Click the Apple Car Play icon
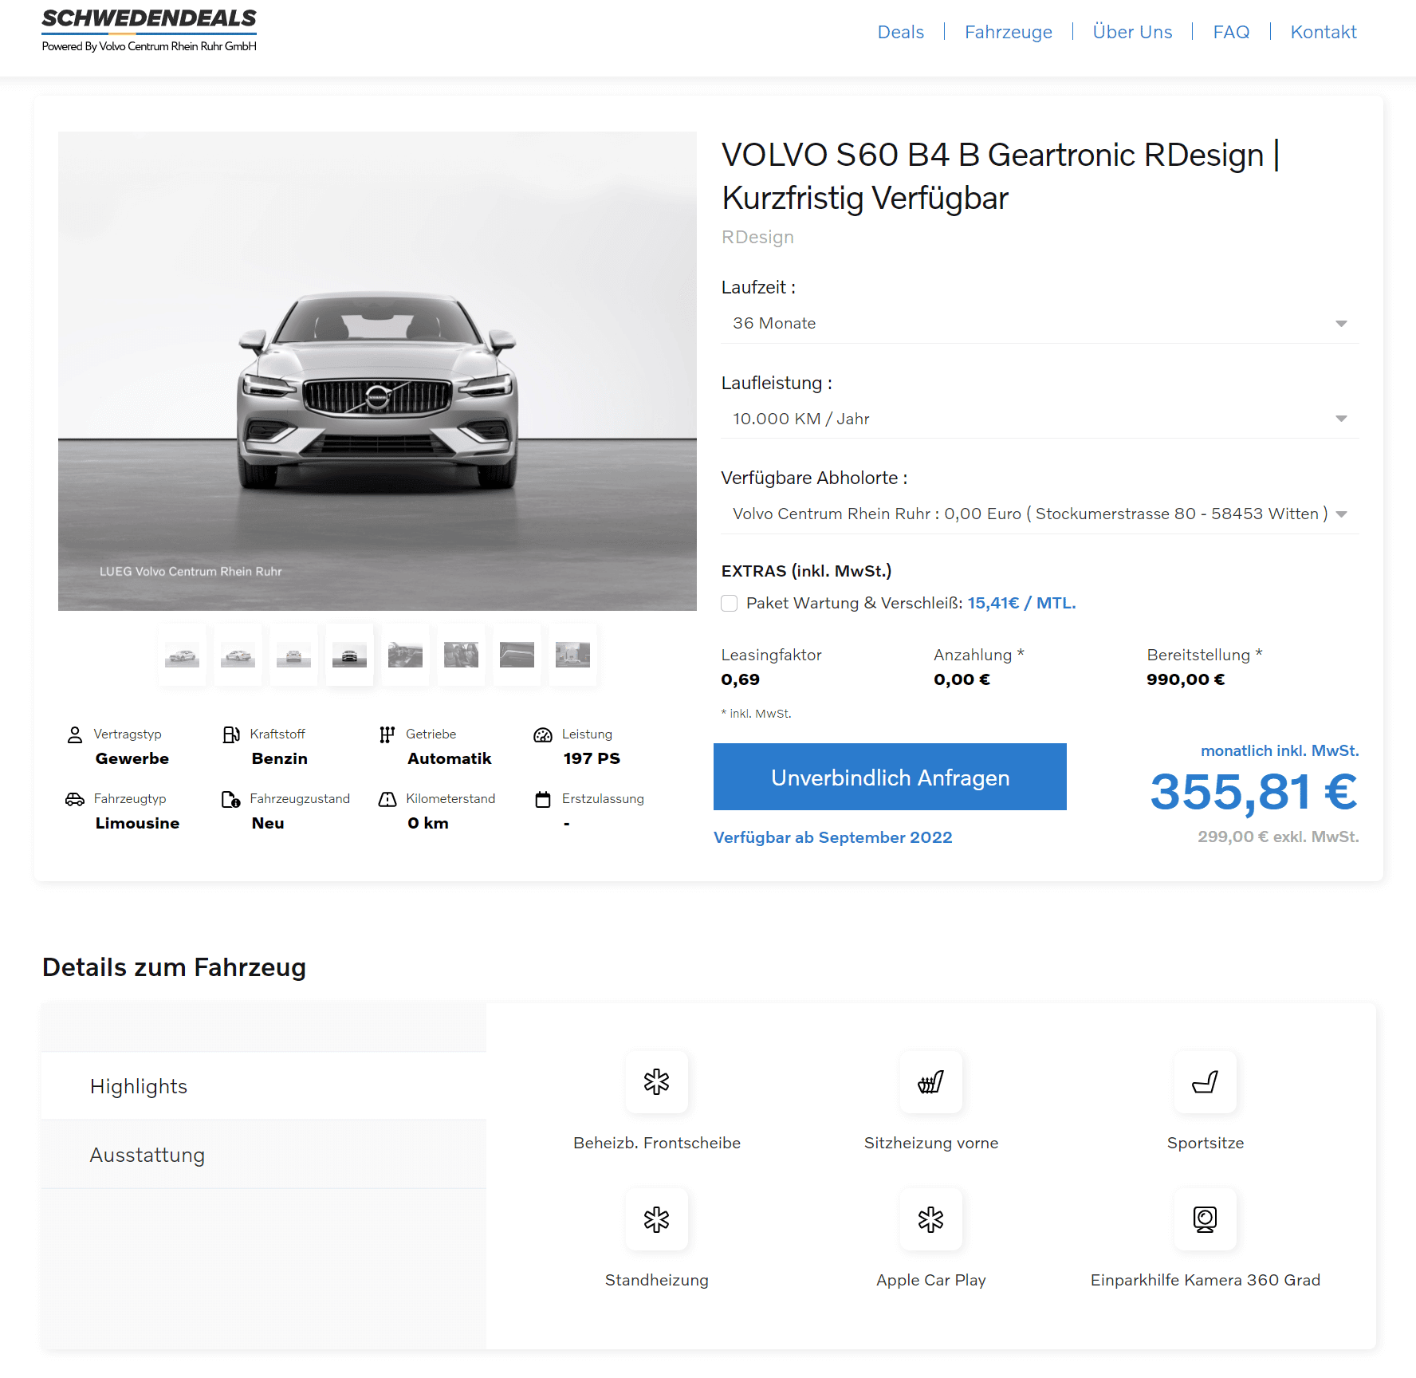Image resolution: width=1416 pixels, height=1378 pixels. coord(930,1219)
